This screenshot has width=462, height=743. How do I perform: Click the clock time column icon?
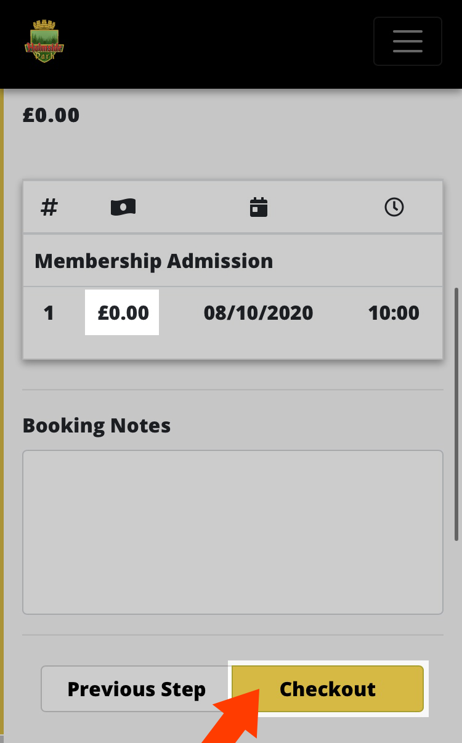click(x=394, y=207)
